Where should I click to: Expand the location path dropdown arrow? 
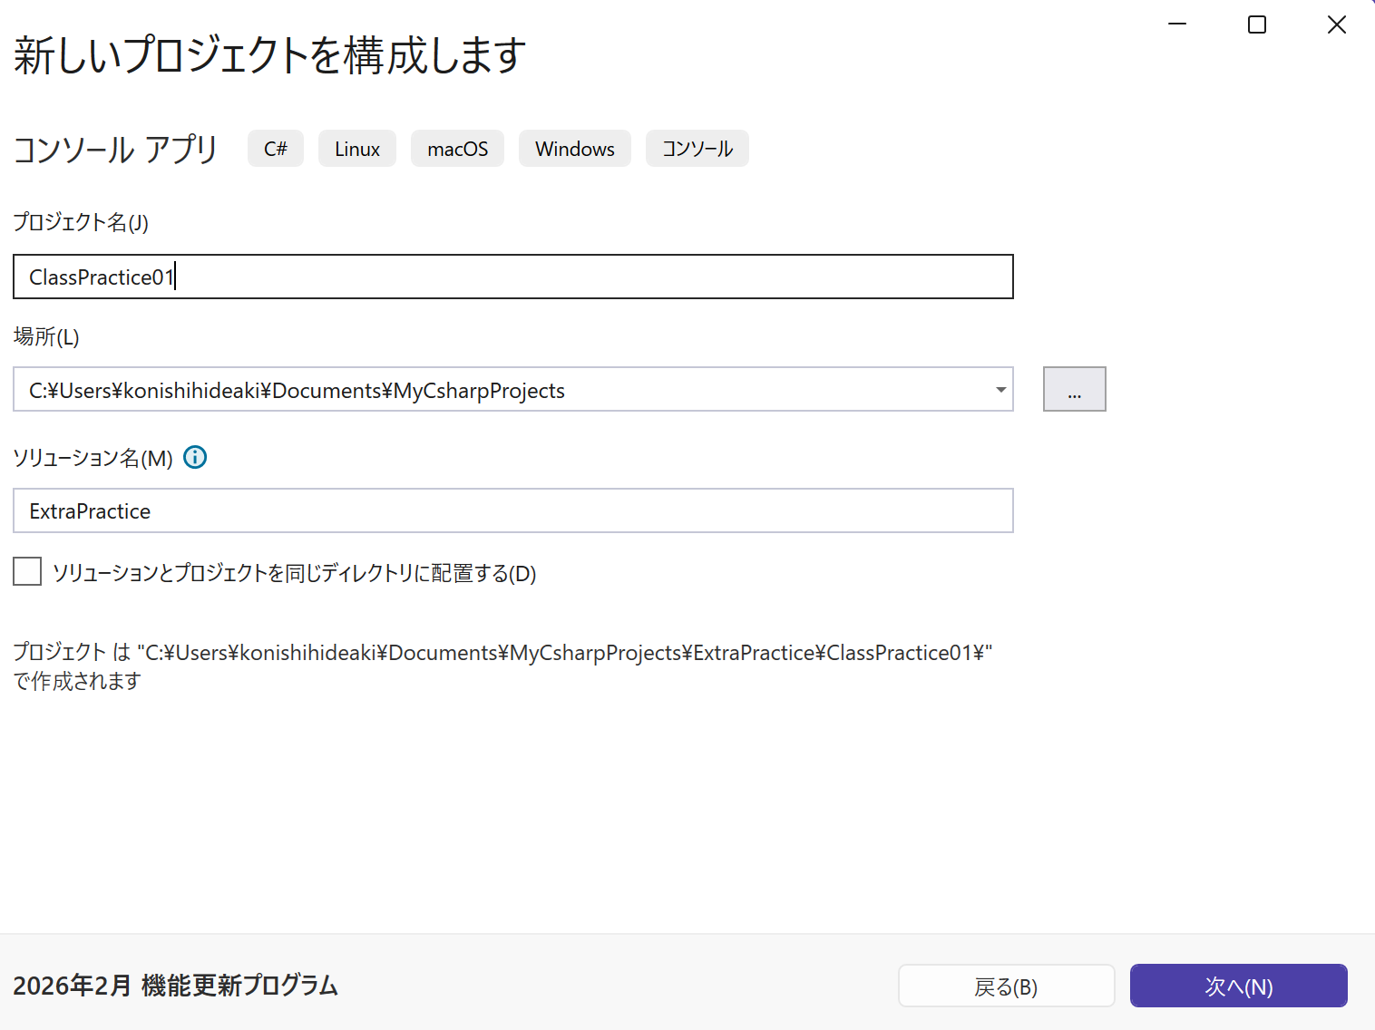(1000, 390)
